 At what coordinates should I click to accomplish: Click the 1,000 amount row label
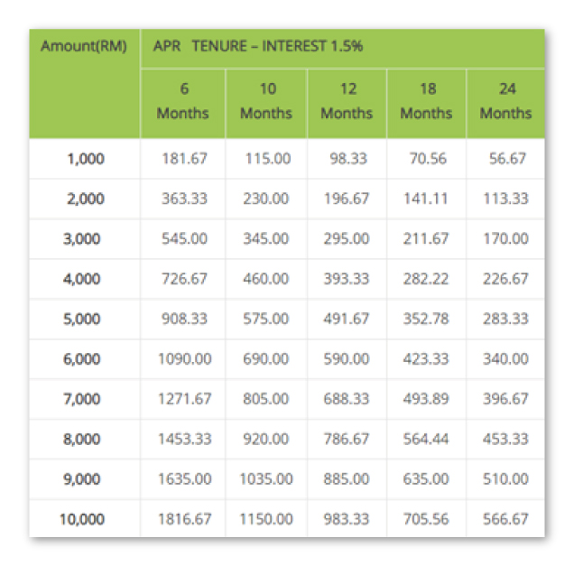point(86,159)
